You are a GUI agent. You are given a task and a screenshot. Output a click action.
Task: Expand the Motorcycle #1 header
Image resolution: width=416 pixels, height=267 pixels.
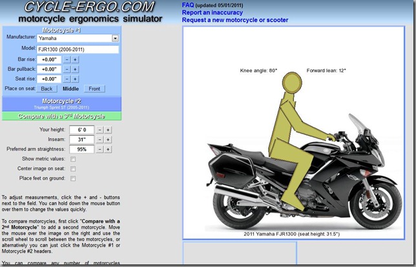pyautogui.click(x=61, y=30)
